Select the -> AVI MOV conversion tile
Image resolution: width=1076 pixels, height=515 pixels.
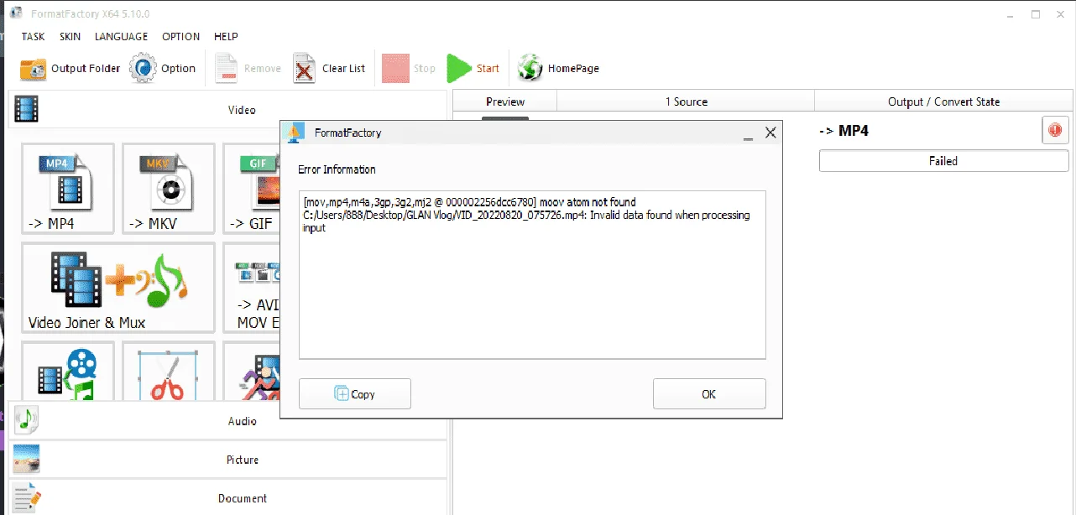pos(251,288)
